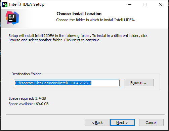Click the highlighted install path text
This screenshot has width=169, height=131.
click(x=53, y=83)
